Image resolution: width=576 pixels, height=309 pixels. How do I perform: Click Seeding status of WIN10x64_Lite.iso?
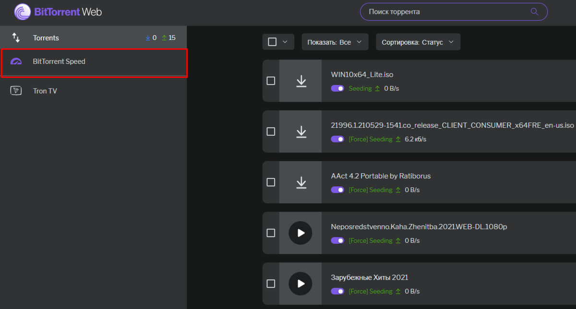point(360,89)
